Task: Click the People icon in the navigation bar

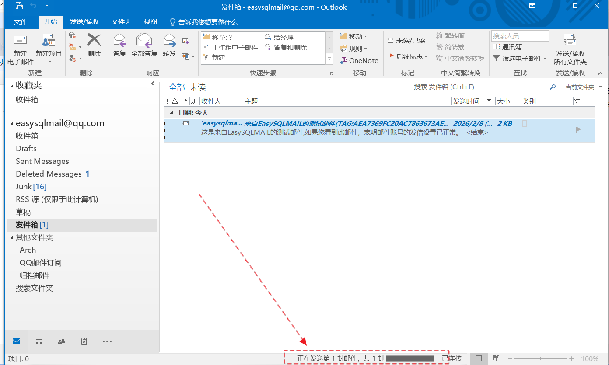Action: (61, 341)
